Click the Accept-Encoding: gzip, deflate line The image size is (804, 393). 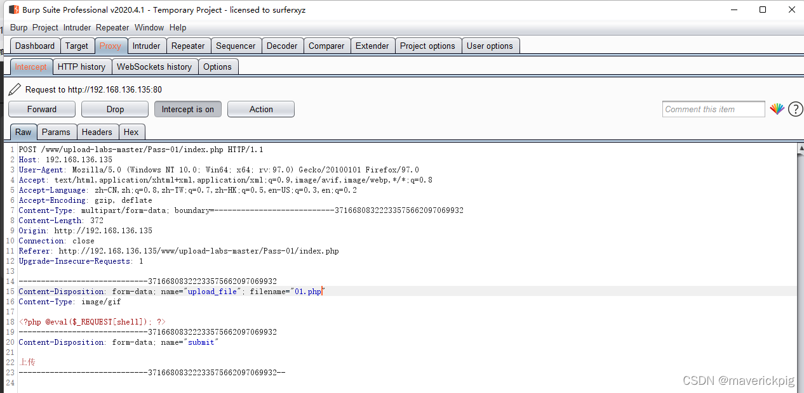[x=86, y=200]
